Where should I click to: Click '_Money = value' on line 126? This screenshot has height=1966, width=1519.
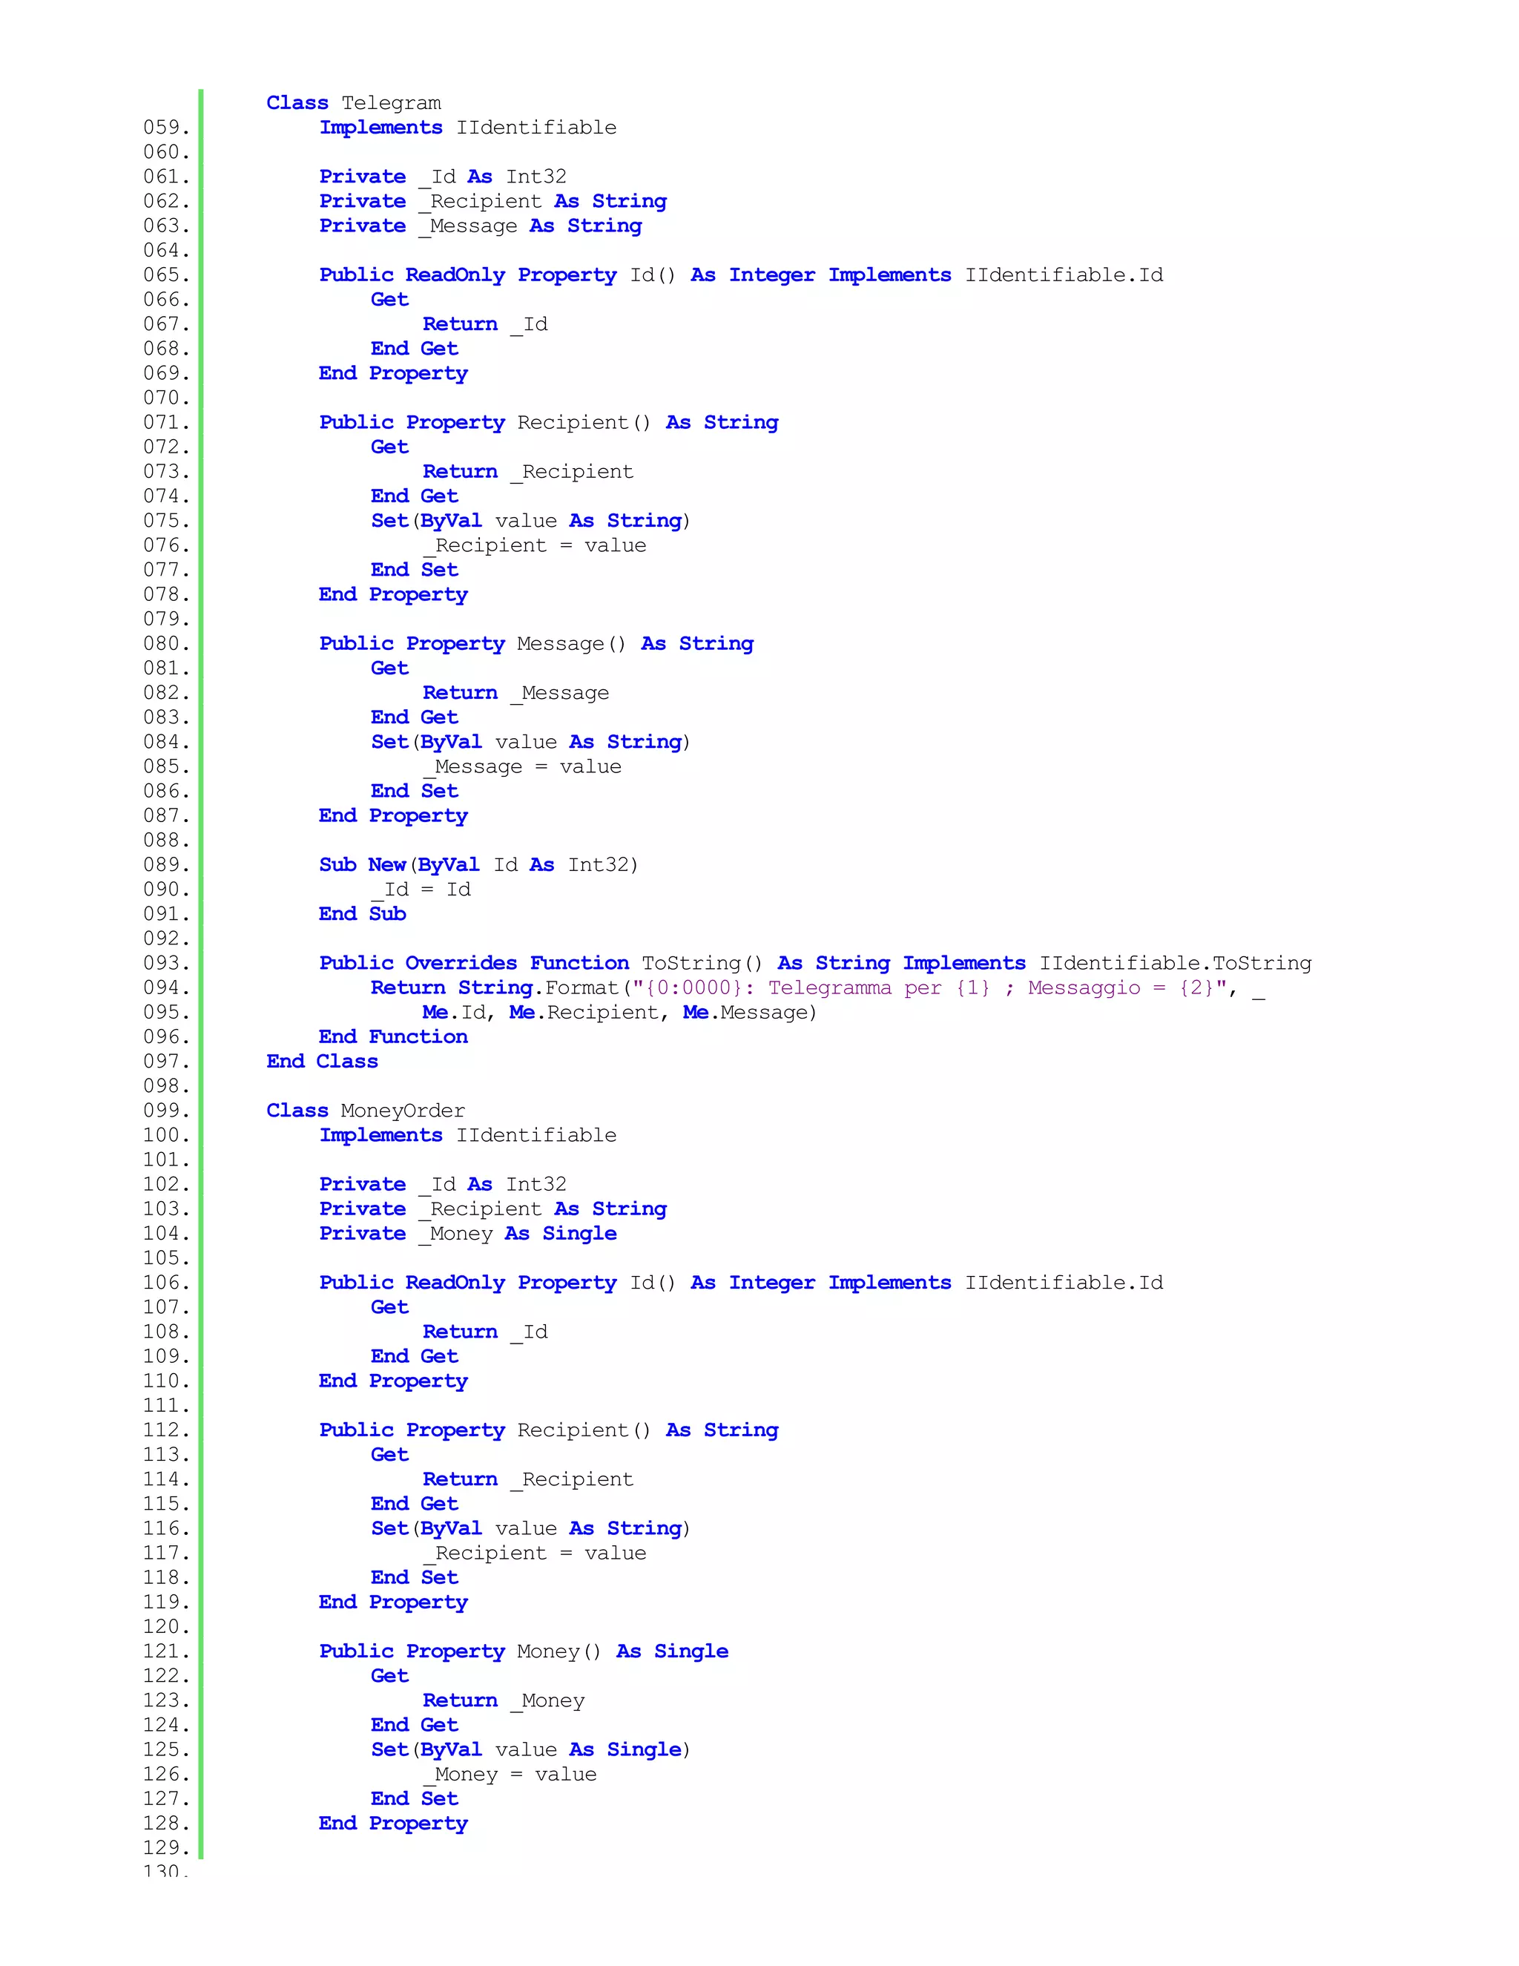point(510,1775)
